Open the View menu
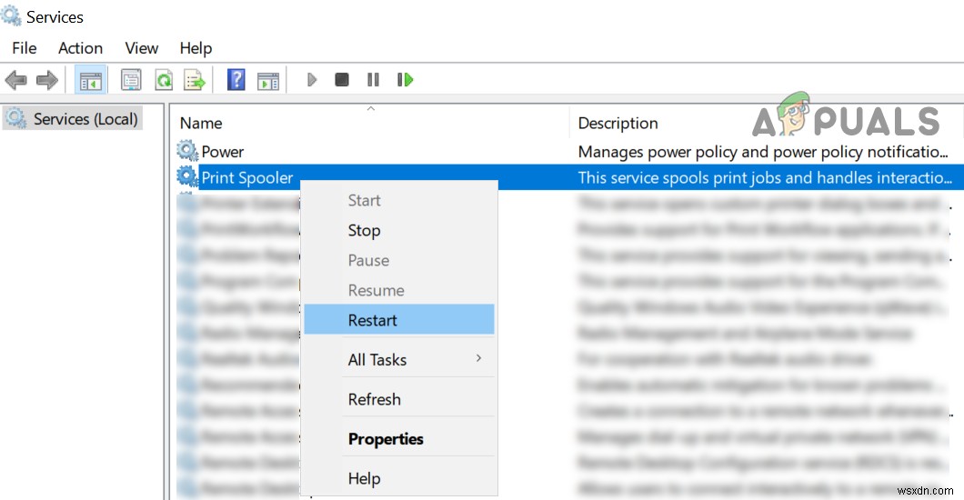964x500 pixels. [x=141, y=48]
